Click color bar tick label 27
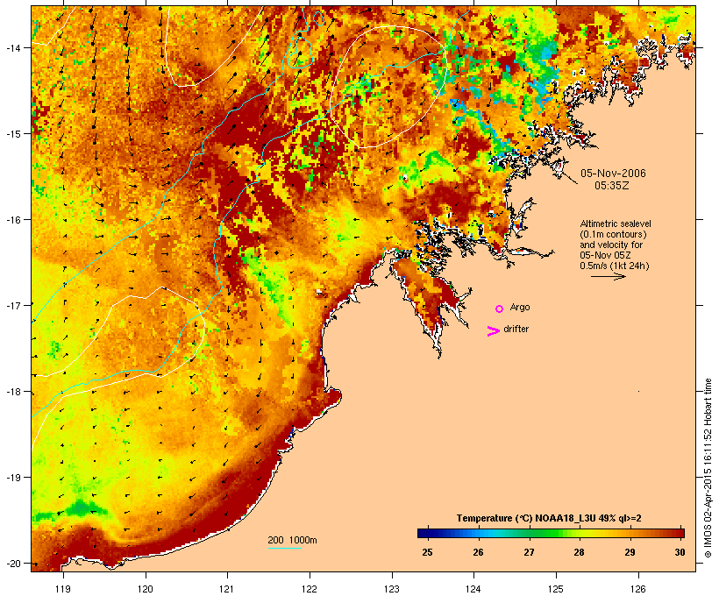Image resolution: width=719 pixels, height=596 pixels. [529, 552]
